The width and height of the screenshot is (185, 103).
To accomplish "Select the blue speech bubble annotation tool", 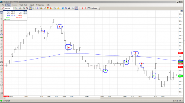I will tap(1, 34).
